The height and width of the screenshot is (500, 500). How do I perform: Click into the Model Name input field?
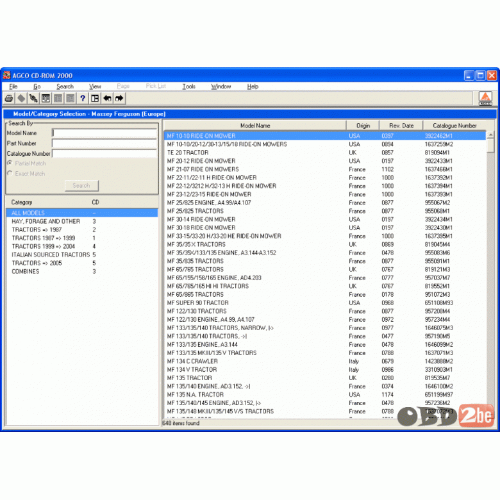click(104, 133)
